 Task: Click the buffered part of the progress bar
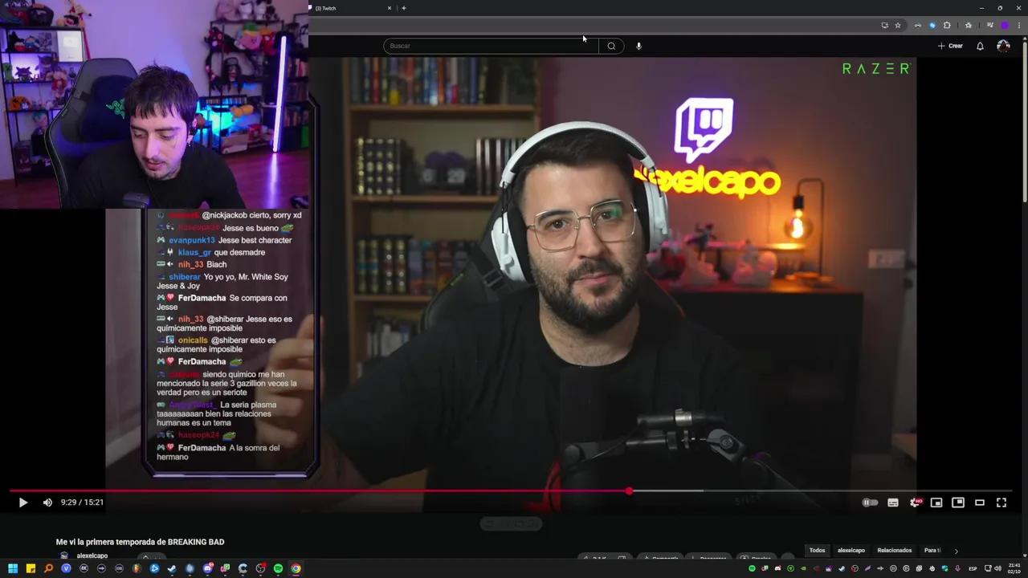pos(667,490)
